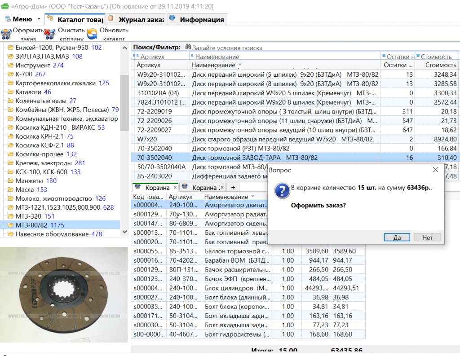Select МТЗ-1221,1523,1025,800,900 category
This screenshot has height=356, width=460.
pyautogui.click(x=65, y=207)
